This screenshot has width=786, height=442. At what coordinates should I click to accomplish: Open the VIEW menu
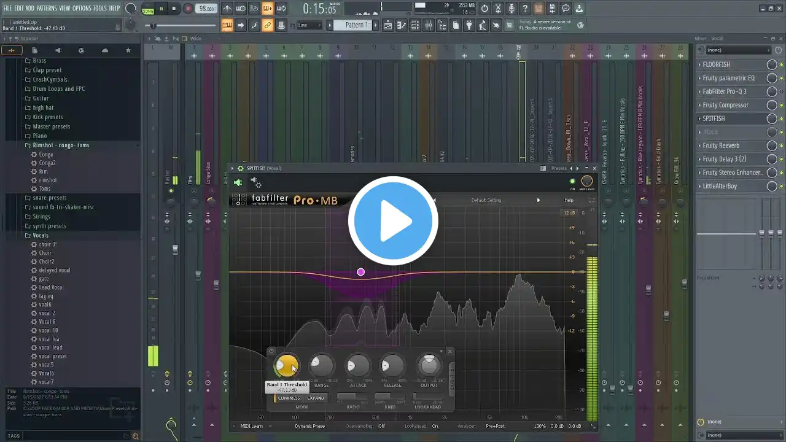tap(64, 8)
